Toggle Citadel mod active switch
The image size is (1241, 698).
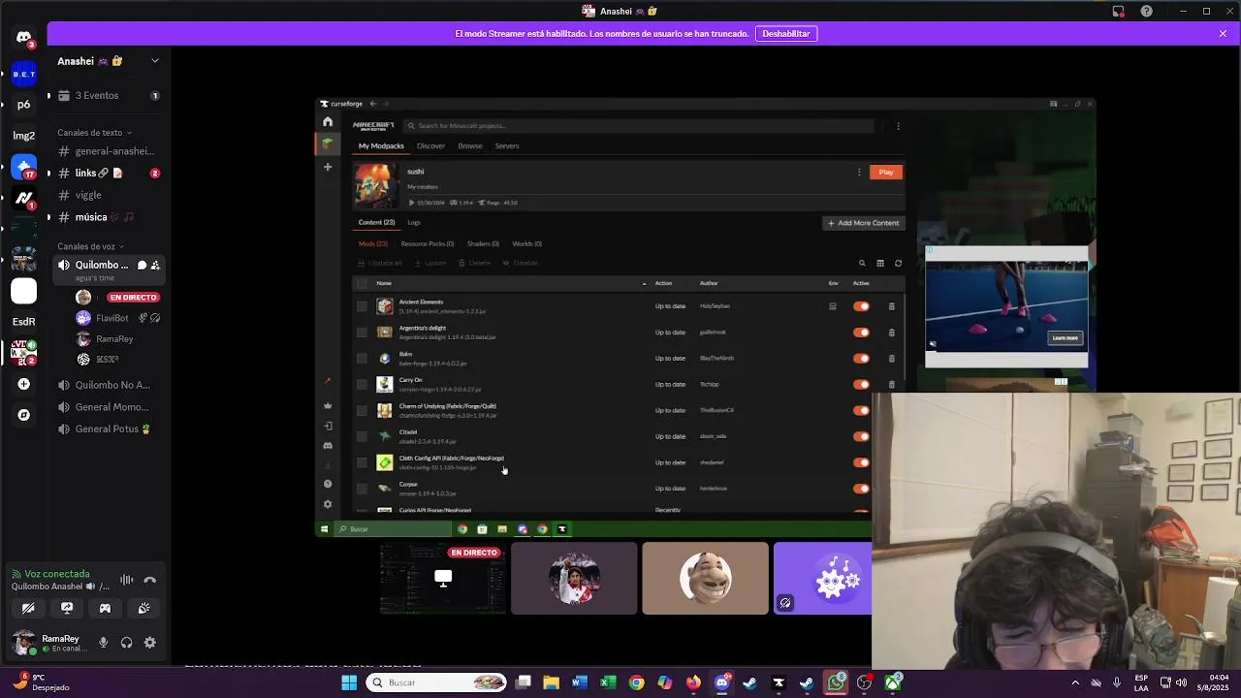point(861,436)
